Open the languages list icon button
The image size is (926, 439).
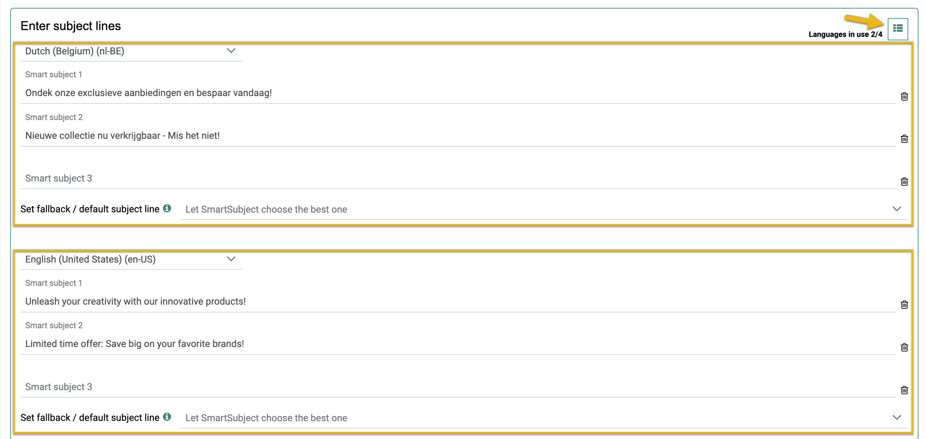[x=897, y=28]
